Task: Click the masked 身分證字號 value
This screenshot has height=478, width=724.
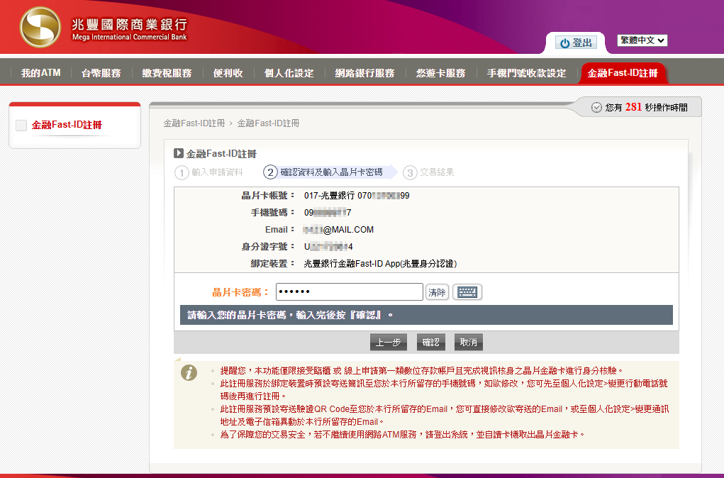Action: point(328,247)
